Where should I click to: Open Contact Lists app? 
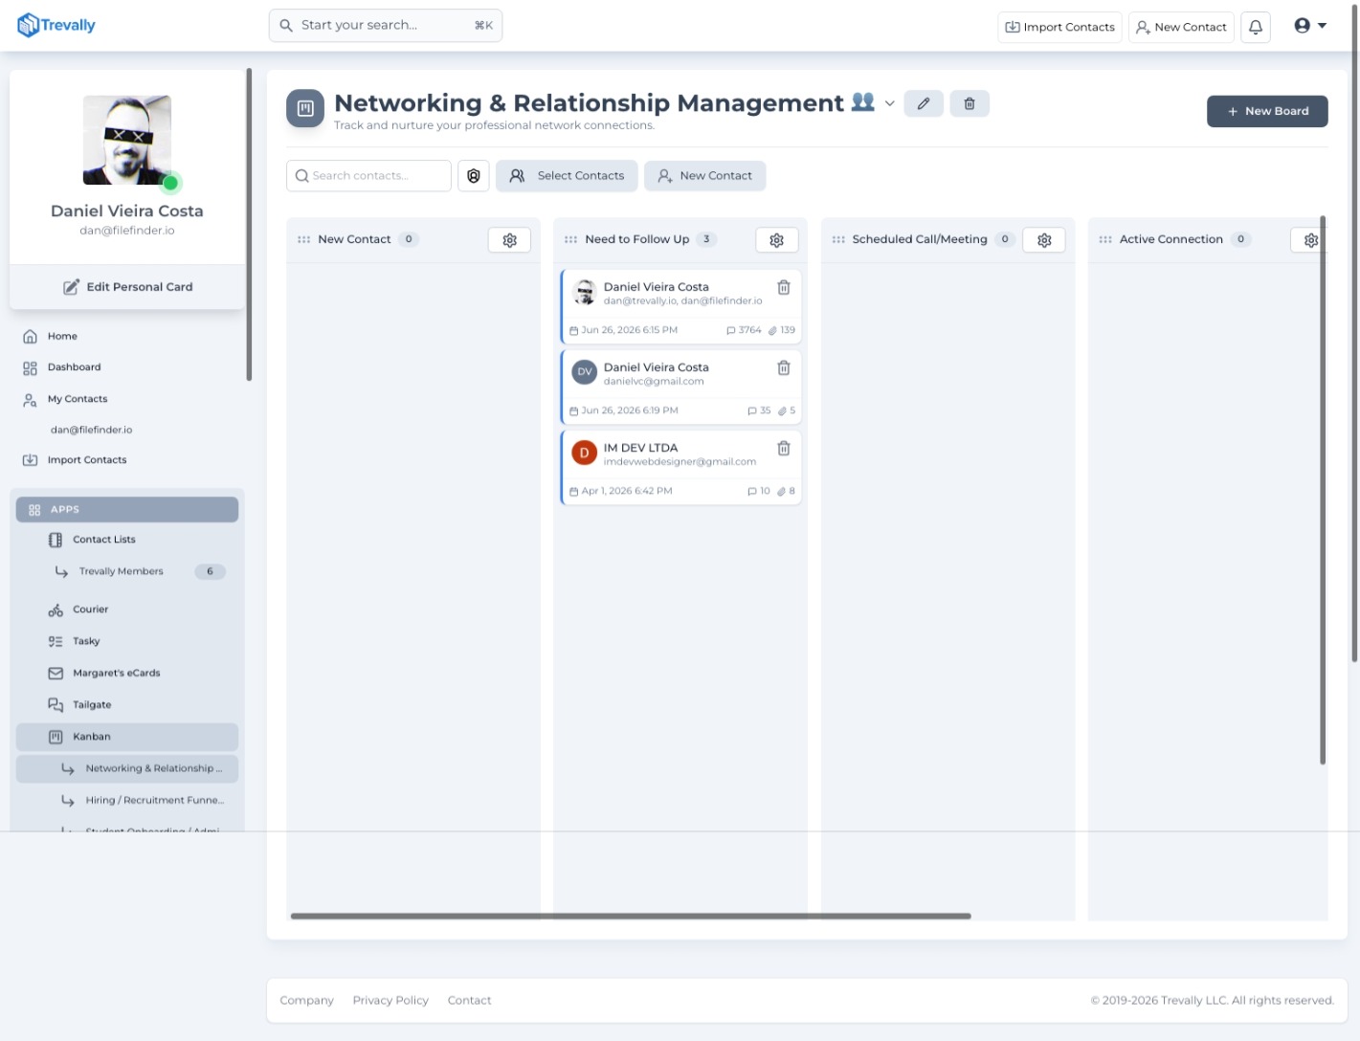(x=103, y=540)
